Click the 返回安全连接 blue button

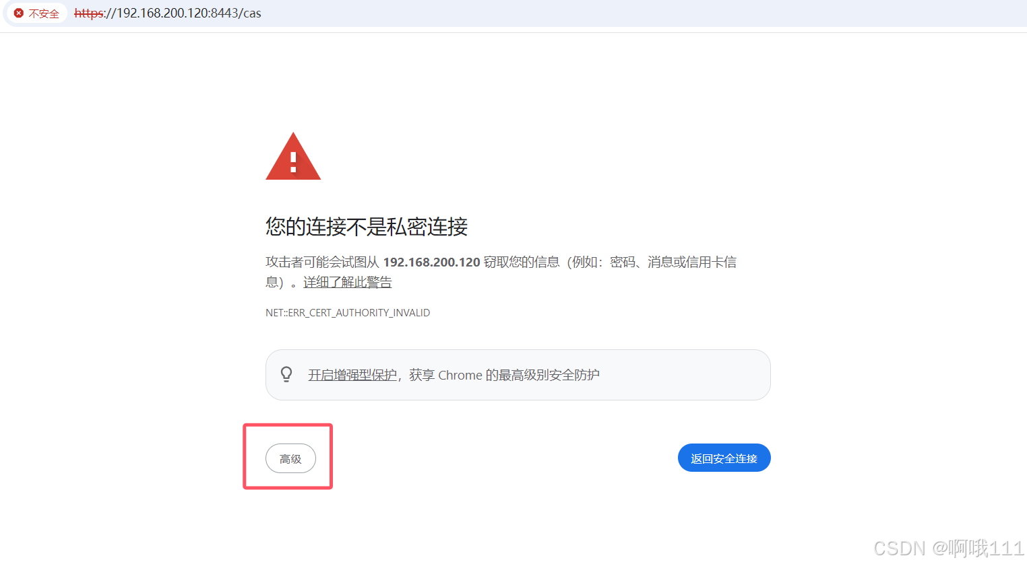pyautogui.click(x=724, y=458)
